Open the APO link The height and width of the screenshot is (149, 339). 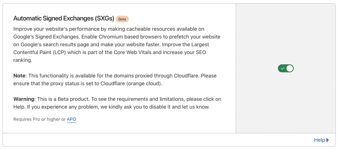click(72, 119)
